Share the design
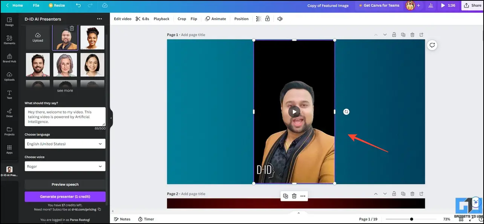484x224 pixels. 472,6
